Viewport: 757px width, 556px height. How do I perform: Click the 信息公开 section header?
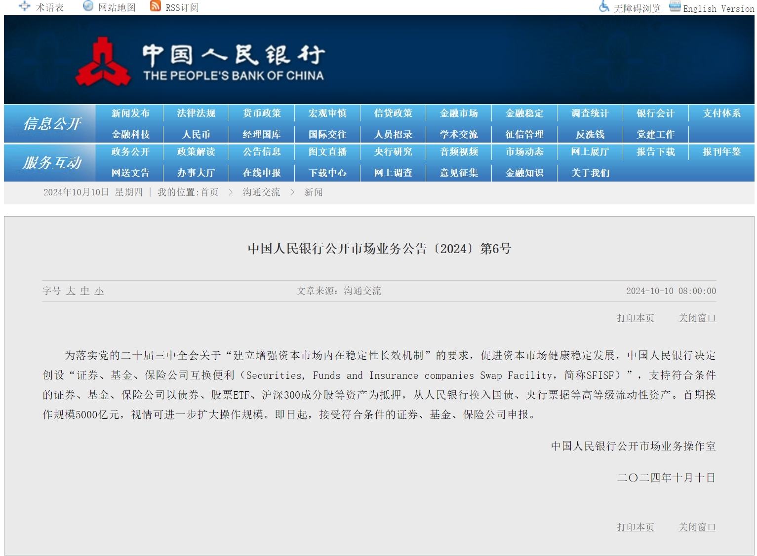point(52,123)
